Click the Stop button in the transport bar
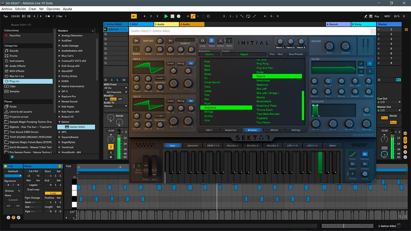The image size is (411, 231). (172, 16)
